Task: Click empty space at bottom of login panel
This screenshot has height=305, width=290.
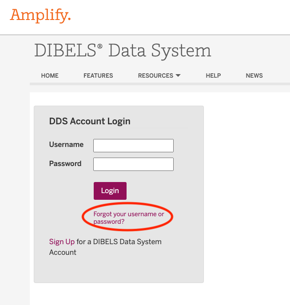Action: 119,269
